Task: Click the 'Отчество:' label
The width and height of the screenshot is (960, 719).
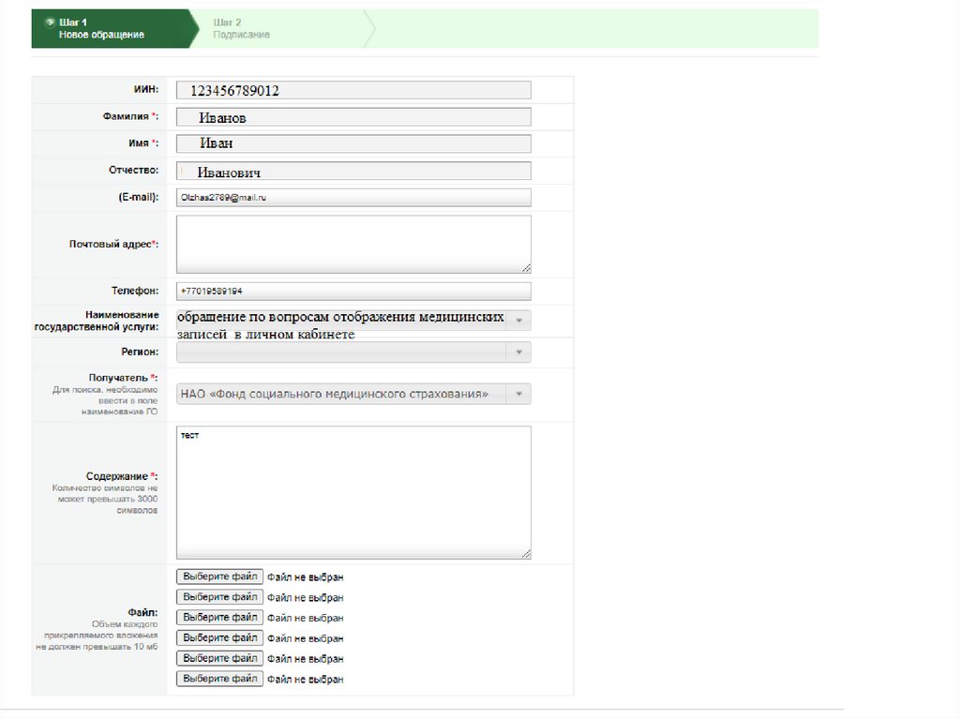Action: [x=133, y=171]
